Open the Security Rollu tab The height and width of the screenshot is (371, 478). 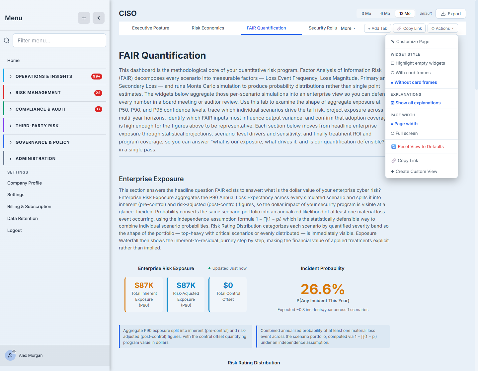(323, 28)
